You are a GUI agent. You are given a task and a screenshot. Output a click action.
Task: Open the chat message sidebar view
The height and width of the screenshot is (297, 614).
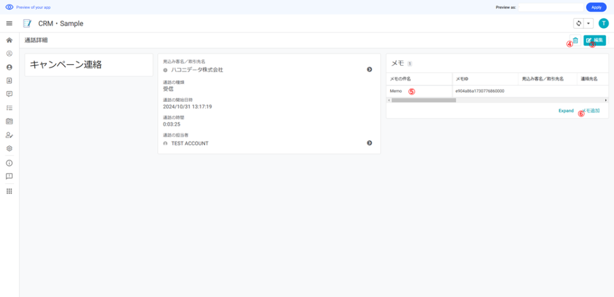click(x=10, y=94)
